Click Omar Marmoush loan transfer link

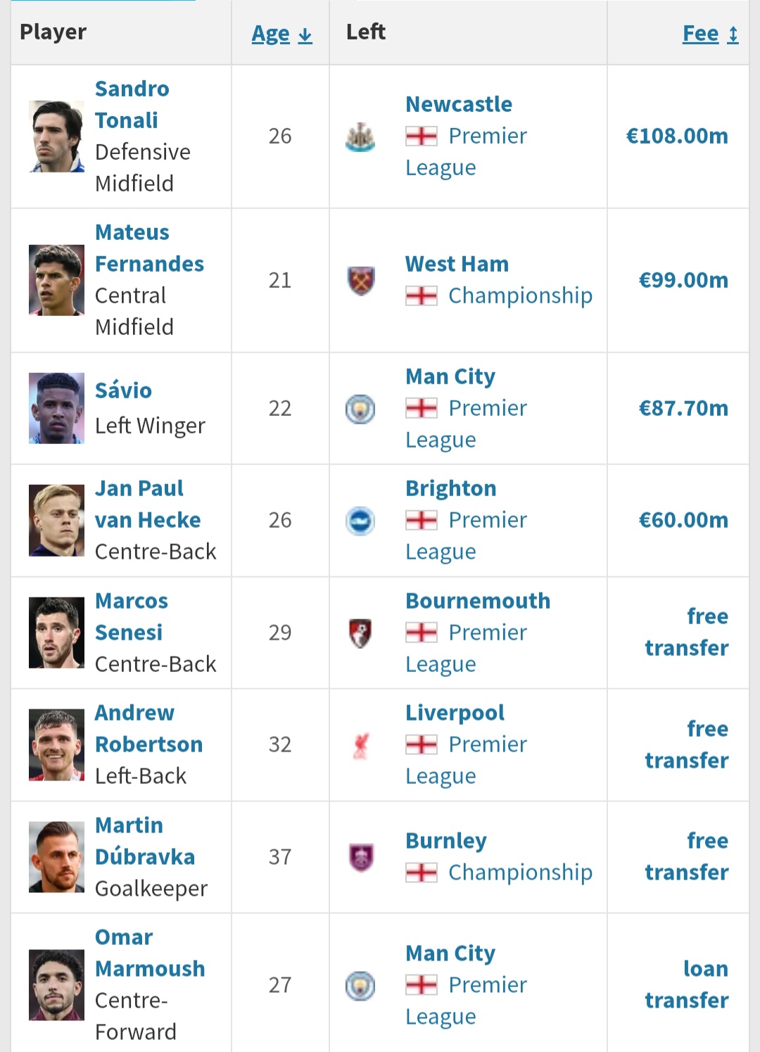click(687, 984)
